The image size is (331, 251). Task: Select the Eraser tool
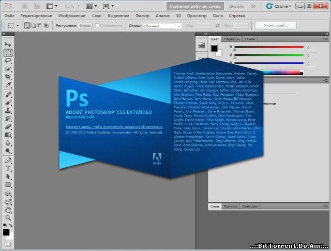[8, 127]
